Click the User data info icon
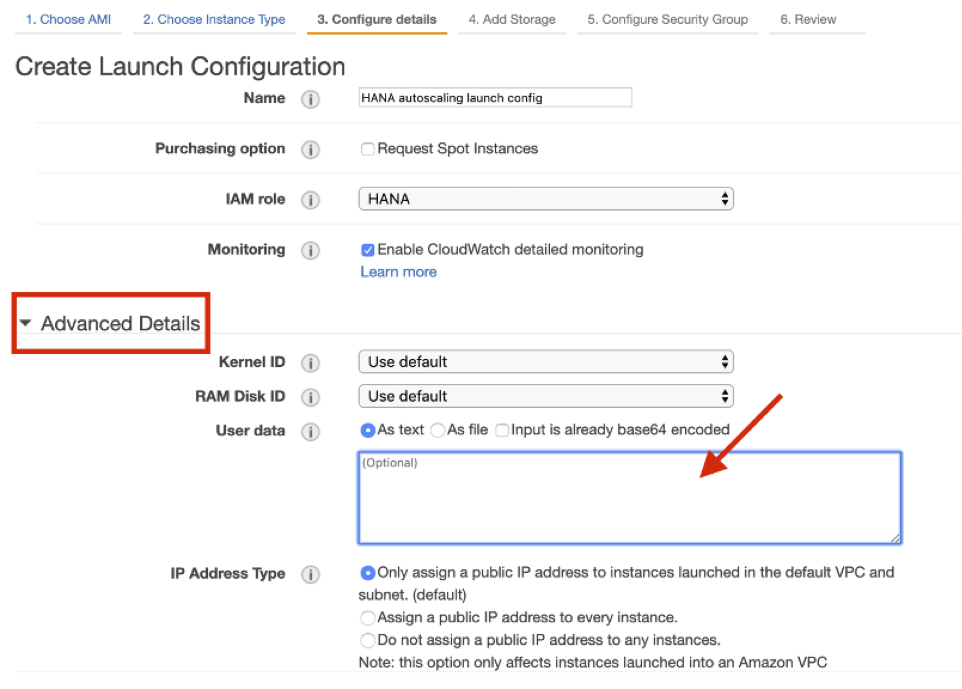This screenshot has height=689, width=962. 310,432
